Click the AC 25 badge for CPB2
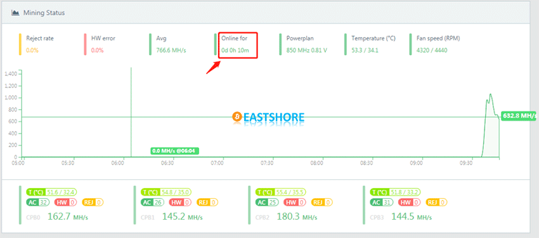Viewport: 539px width, 238px height. [x=267, y=203]
